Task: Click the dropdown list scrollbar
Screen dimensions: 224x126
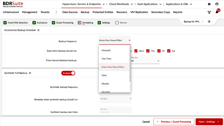Action: tap(130, 64)
